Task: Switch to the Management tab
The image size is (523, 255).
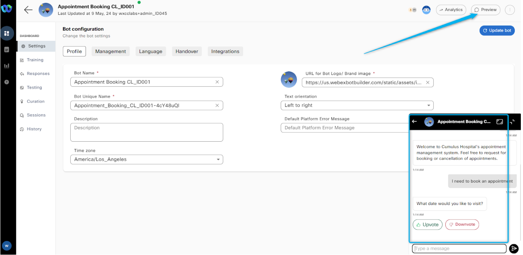Action: (x=111, y=51)
